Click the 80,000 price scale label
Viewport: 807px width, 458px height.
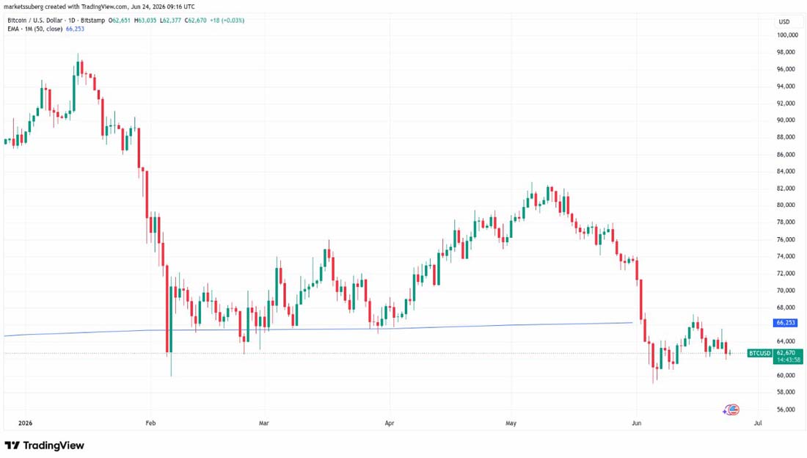point(786,205)
